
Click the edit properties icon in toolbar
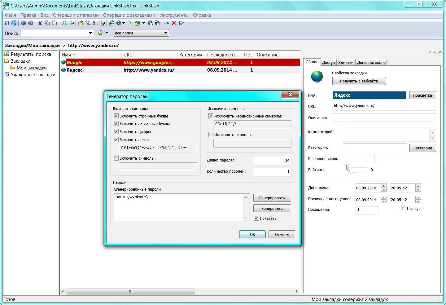point(181,23)
